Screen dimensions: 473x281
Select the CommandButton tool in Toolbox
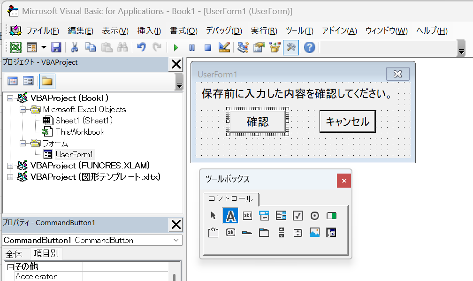click(230, 233)
